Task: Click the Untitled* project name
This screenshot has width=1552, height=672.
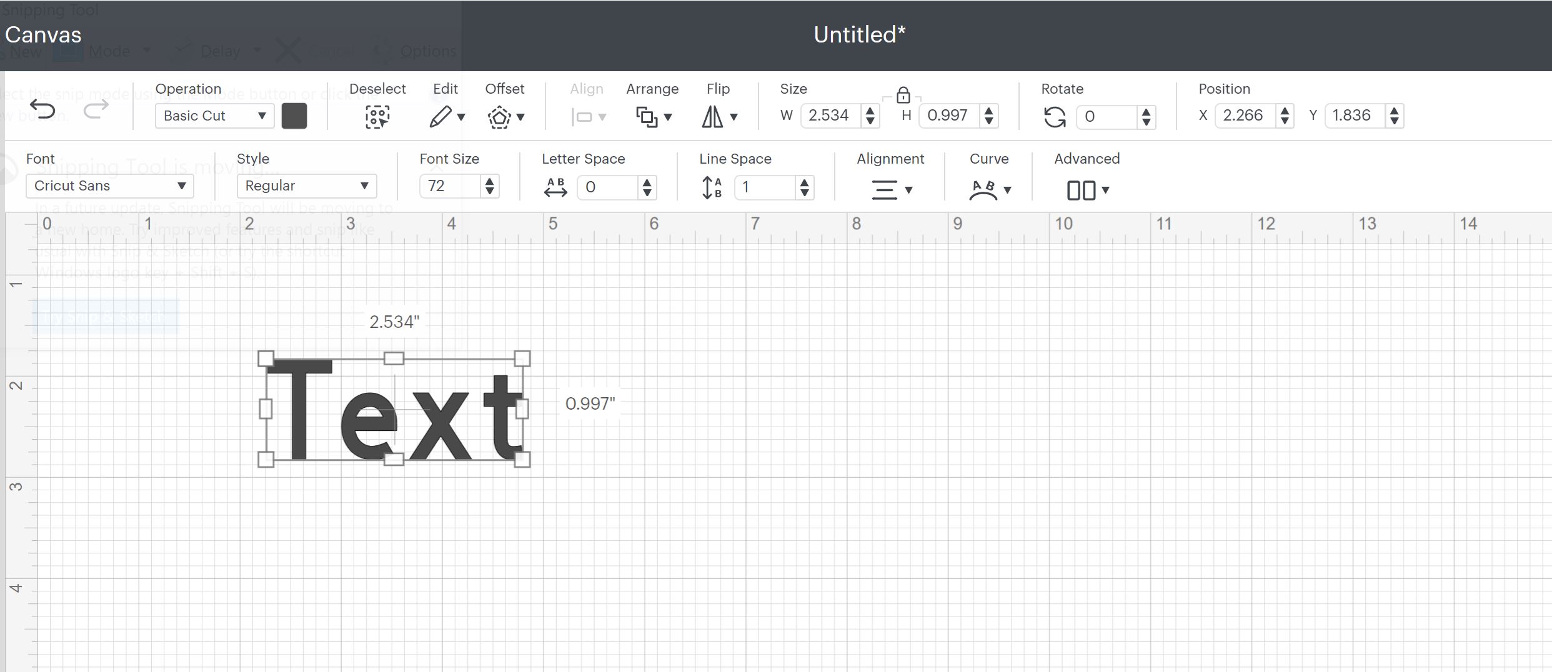Action: (860, 34)
